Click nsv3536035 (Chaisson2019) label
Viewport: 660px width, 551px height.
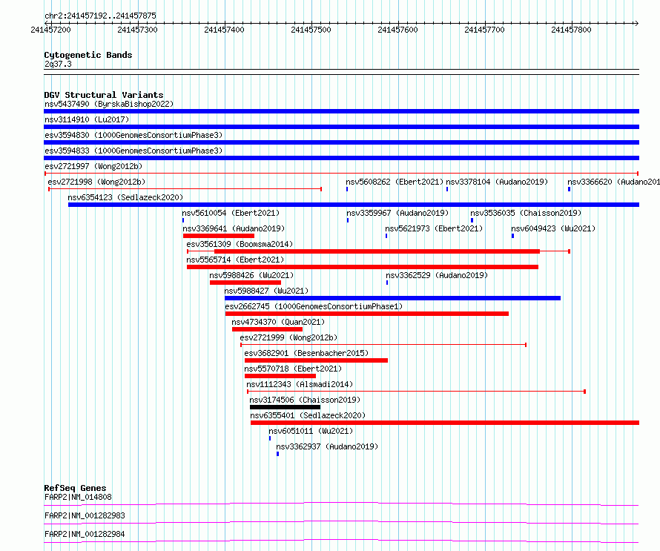click(x=526, y=213)
